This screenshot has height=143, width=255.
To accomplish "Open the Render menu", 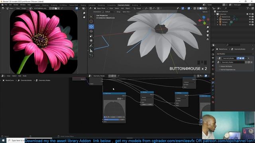I will pos(16,5).
